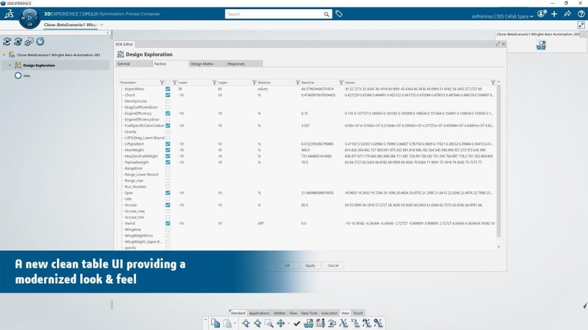Image resolution: width=588 pixels, height=330 pixels.
Task: Click the last X gear parameter icon
Action: [378, 323]
